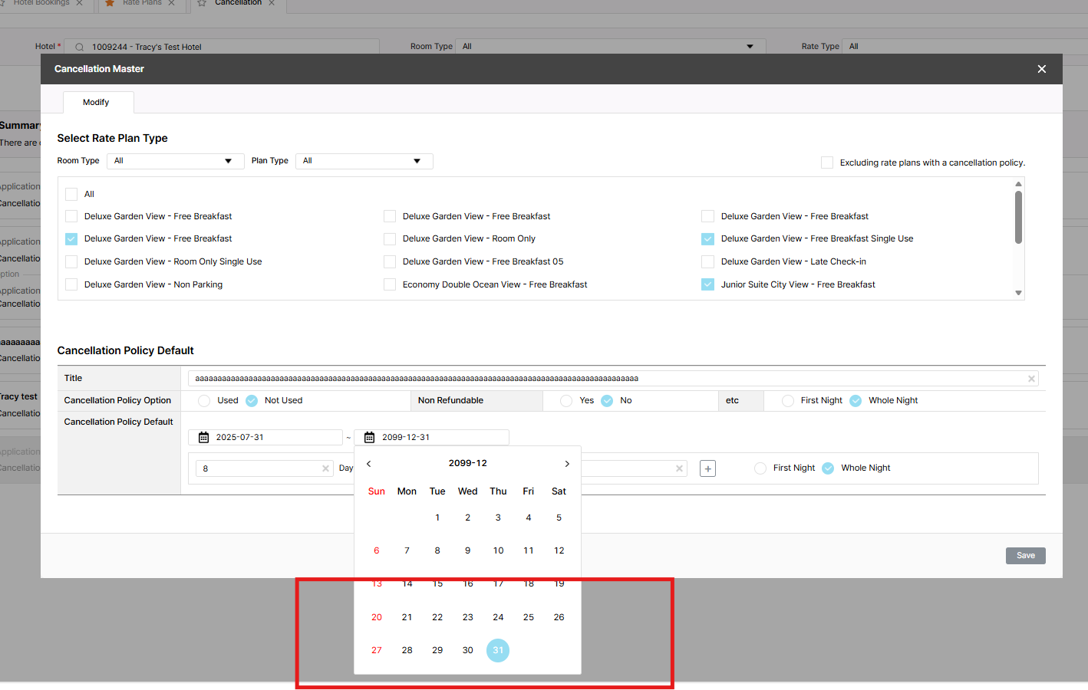The width and height of the screenshot is (1088, 690).
Task: Click the 2099-12 month header in the calendar
Action: click(x=468, y=463)
